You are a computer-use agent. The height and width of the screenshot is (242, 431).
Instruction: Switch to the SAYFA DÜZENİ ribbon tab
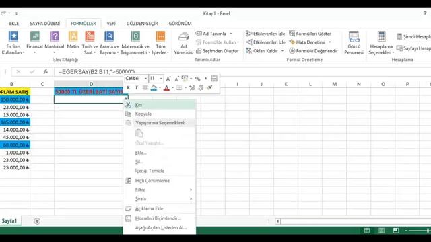[45, 24]
